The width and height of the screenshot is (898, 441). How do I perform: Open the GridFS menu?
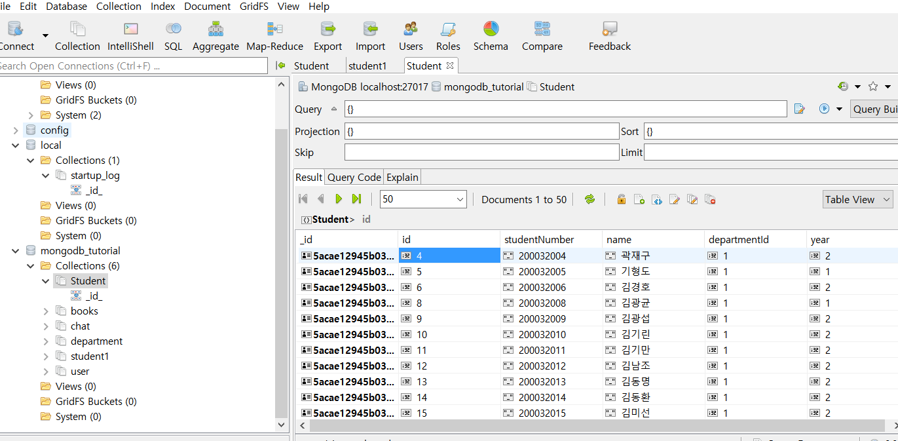click(253, 7)
